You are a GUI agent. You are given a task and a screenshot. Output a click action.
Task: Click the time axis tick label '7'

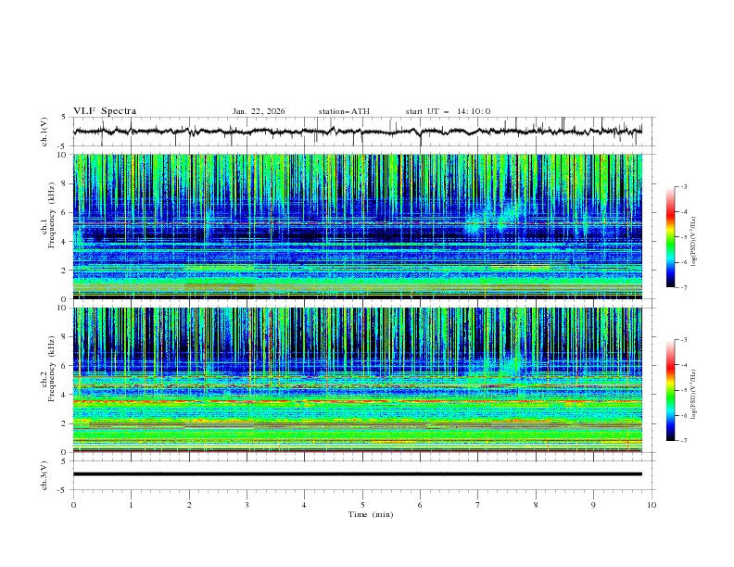(478, 505)
